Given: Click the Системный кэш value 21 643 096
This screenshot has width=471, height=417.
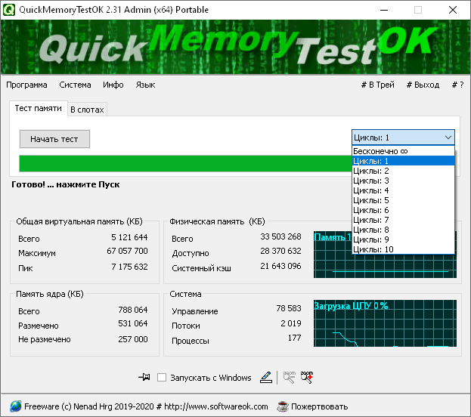Looking at the screenshot, I should coord(280,266).
